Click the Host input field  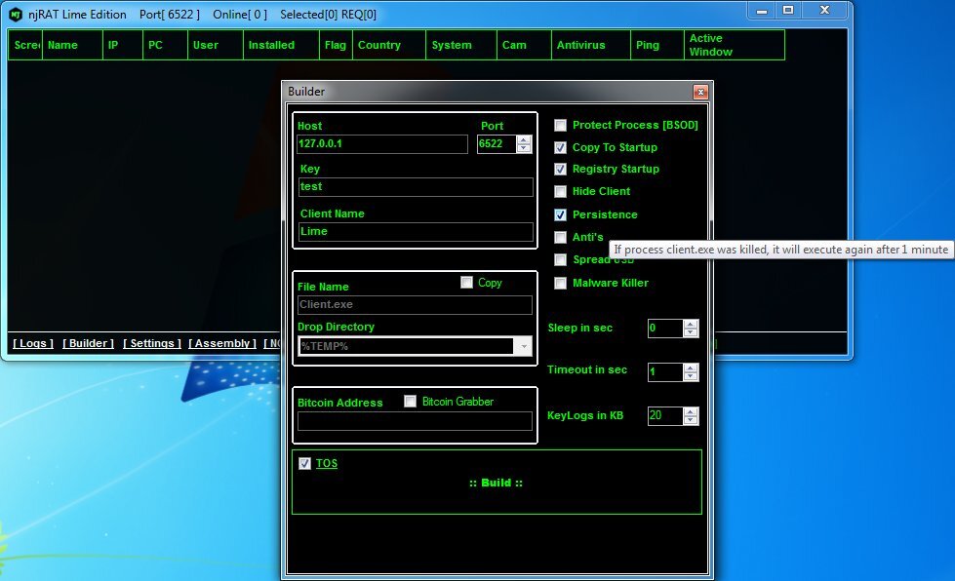[x=382, y=144]
